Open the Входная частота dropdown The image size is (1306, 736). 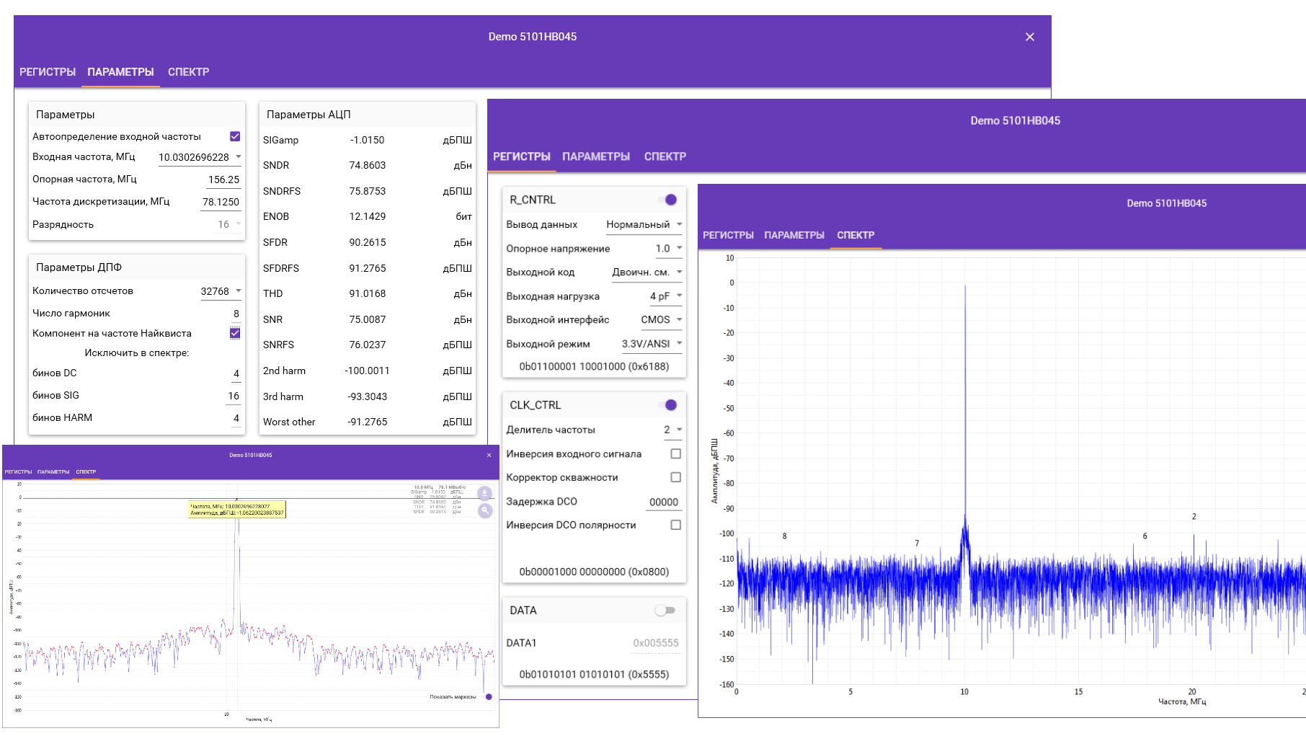coord(200,157)
